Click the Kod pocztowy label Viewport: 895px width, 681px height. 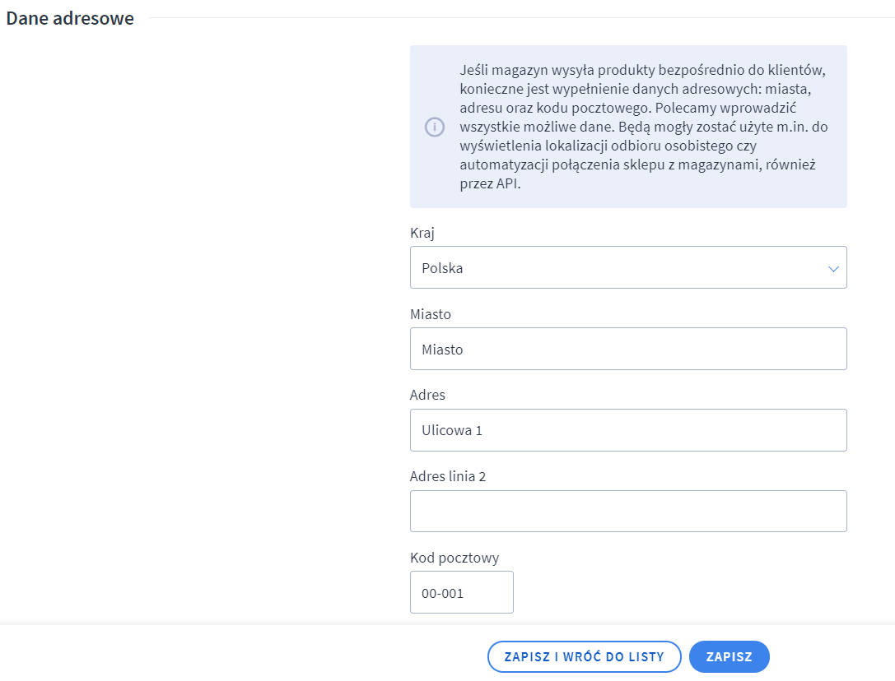click(x=454, y=558)
